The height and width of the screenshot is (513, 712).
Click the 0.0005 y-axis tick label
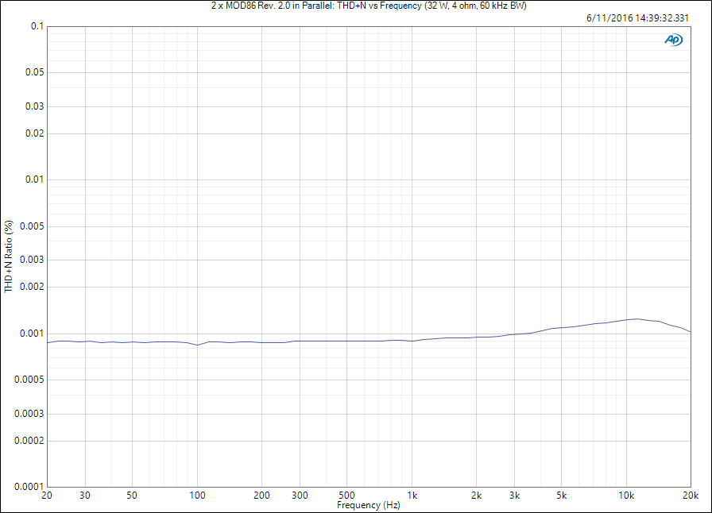29,380
